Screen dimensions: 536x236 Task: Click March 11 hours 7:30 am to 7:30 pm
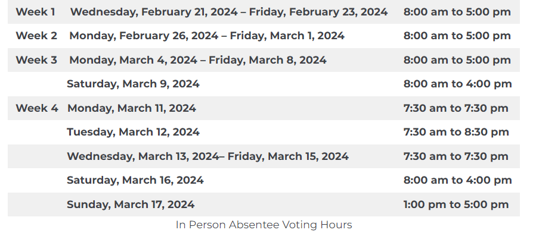[456, 108]
